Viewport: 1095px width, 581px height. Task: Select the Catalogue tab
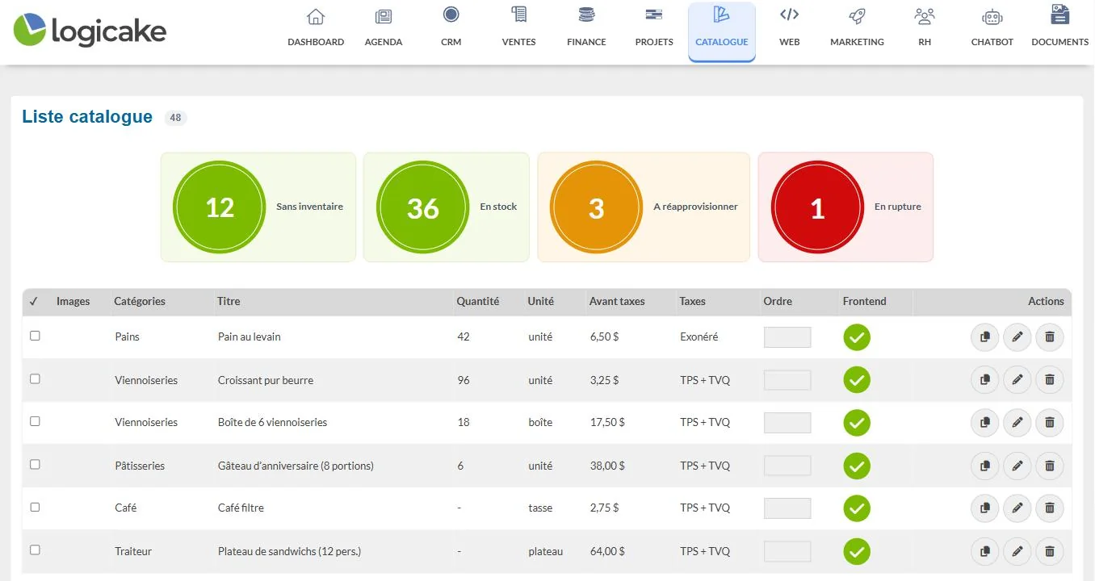click(x=722, y=31)
